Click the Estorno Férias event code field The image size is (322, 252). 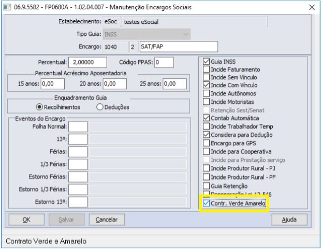pyautogui.click(x=78, y=177)
